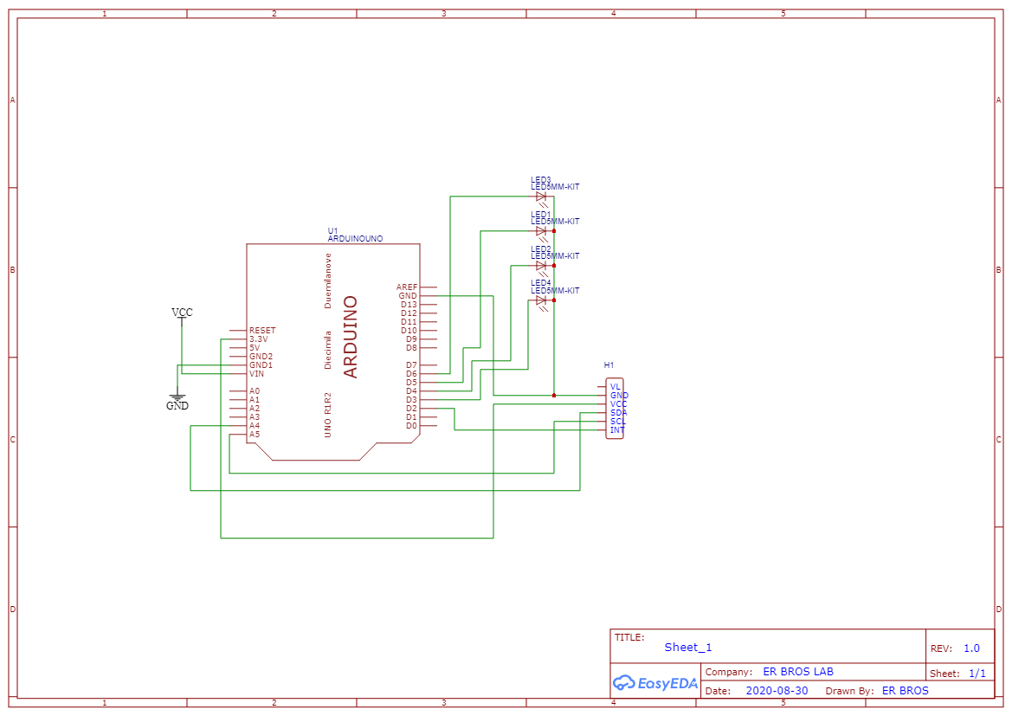
Task: Select the Sheet_1 title text
Action: click(x=688, y=647)
